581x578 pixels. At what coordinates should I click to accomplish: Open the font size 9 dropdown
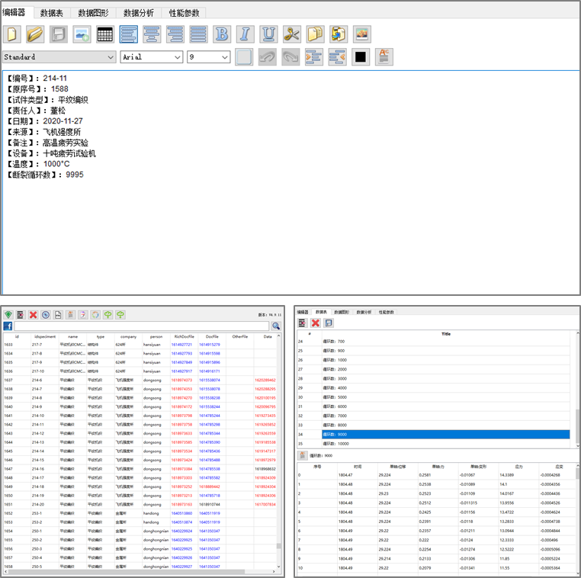pos(225,57)
